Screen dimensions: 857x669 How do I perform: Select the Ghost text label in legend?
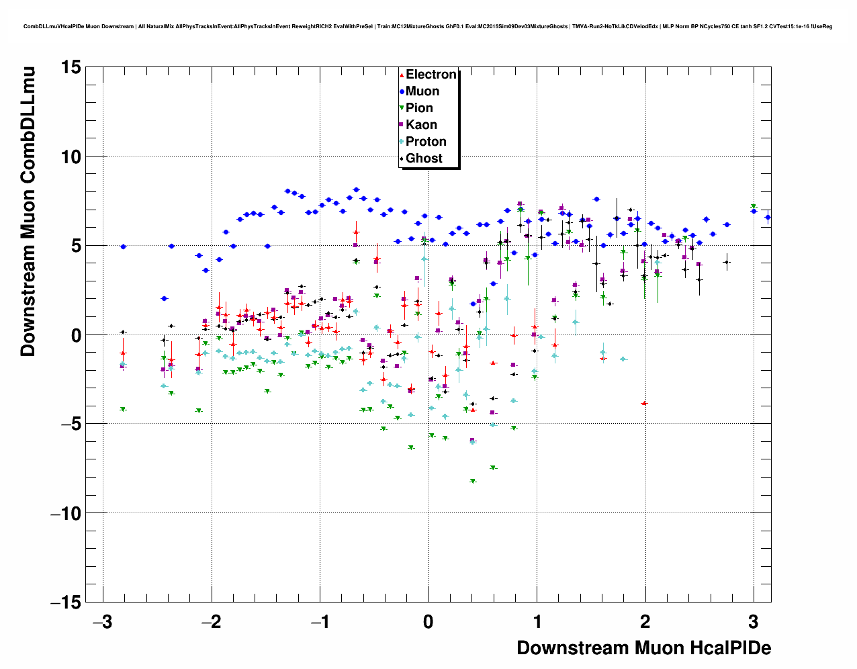click(424, 159)
